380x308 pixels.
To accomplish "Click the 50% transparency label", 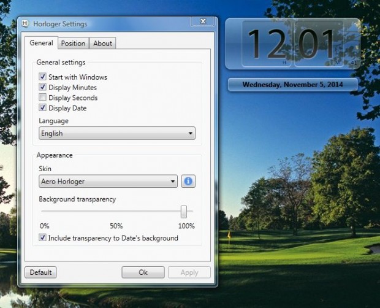I will tap(116, 226).
